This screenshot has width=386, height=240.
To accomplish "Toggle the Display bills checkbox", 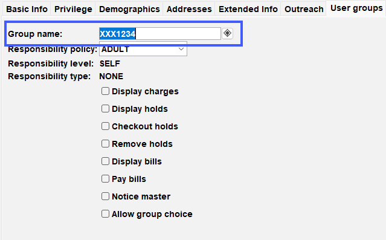I will click(105, 161).
